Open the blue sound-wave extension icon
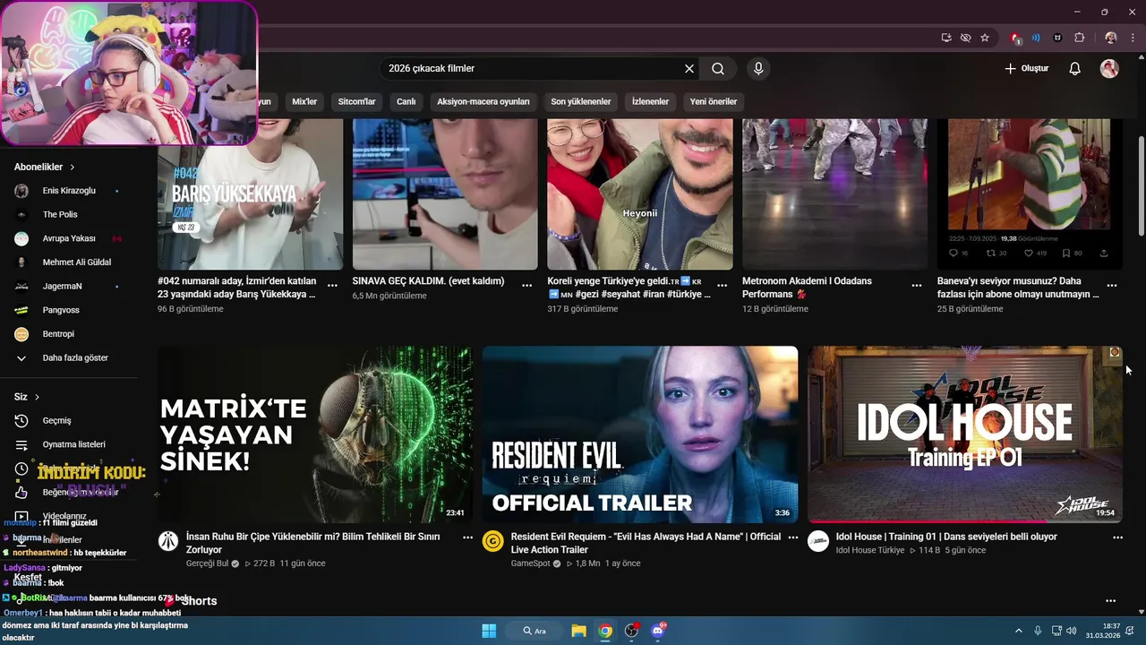 pos(1036,38)
